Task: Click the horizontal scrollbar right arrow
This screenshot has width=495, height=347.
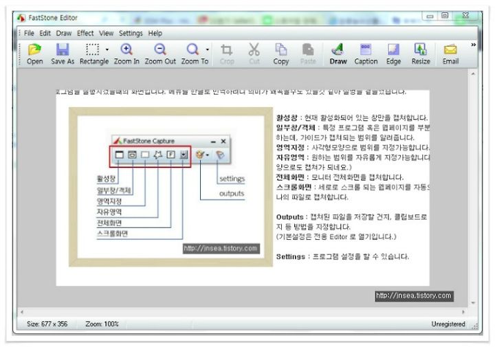Action: coord(463,312)
